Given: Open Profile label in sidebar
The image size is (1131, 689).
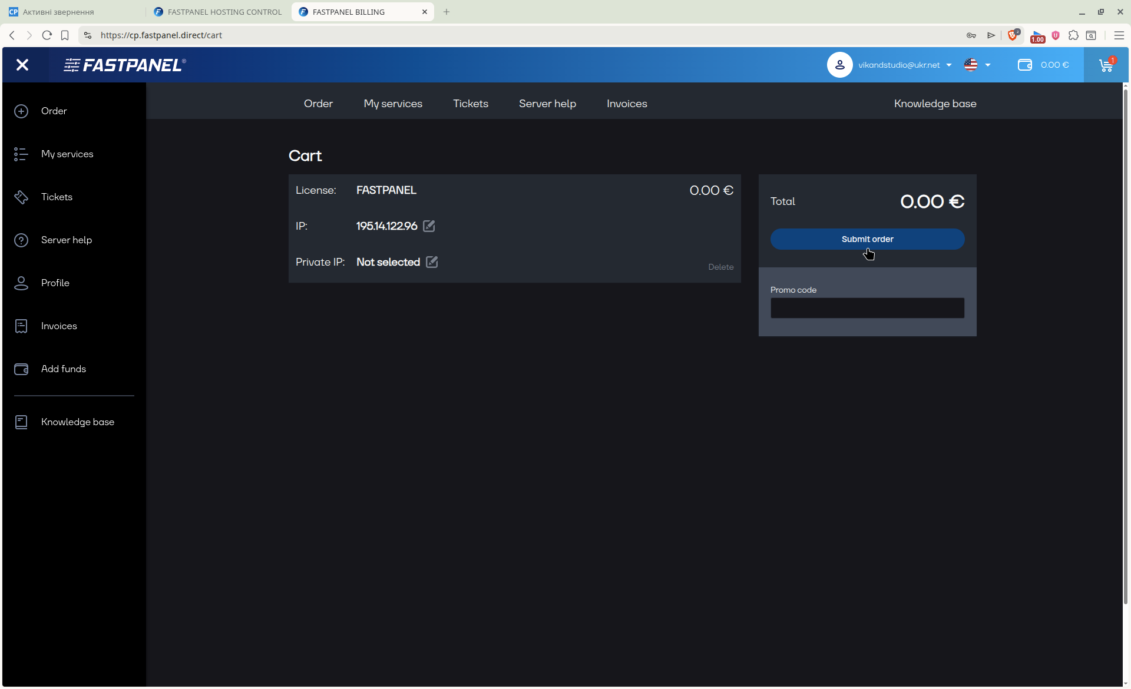Looking at the screenshot, I should 55,283.
